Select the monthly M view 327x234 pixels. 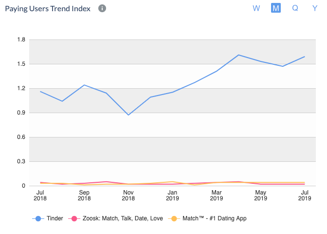tap(276, 8)
